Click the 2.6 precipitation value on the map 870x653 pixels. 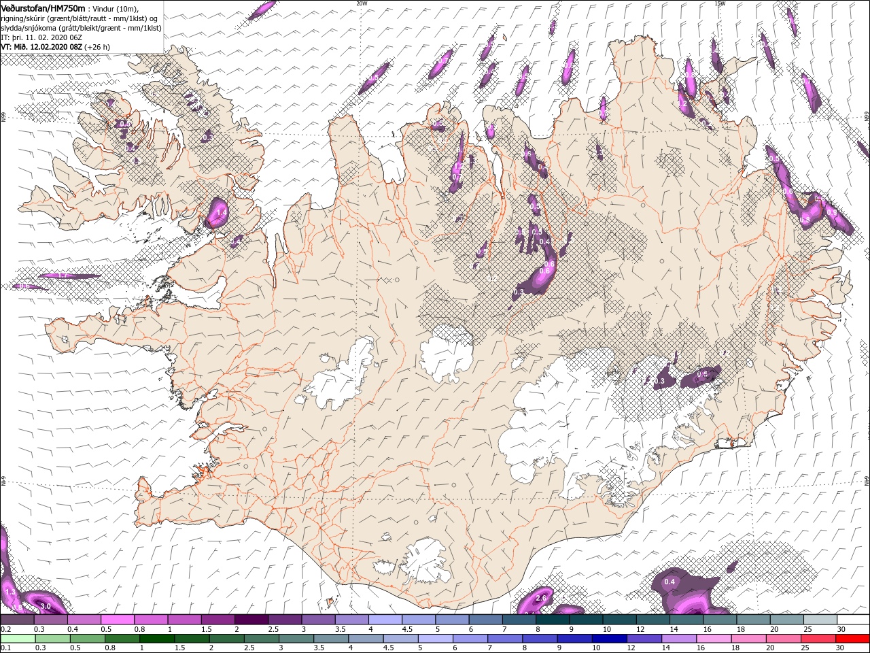(542, 598)
